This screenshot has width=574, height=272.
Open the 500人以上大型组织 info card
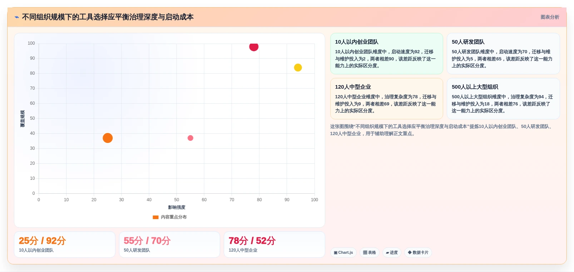pyautogui.click(x=503, y=99)
